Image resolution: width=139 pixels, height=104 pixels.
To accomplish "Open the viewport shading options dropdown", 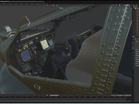I will point(131,5).
